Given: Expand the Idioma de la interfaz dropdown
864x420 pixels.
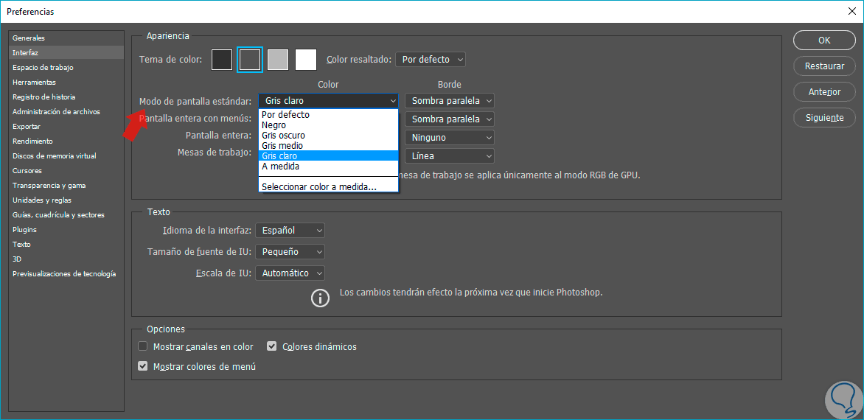Looking at the screenshot, I should [290, 231].
